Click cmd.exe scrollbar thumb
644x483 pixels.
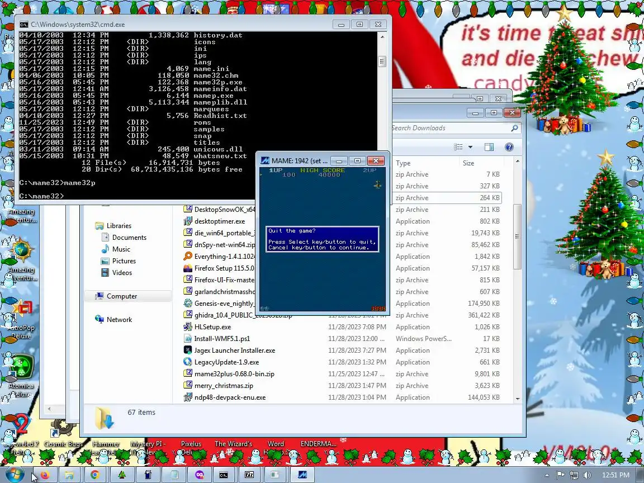tap(382, 61)
